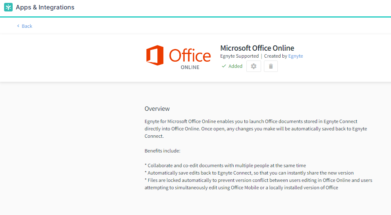Click the 'Egnyte for Microsoft Office Online enables' paragraph
This screenshot has width=391, height=215.
pyautogui.click(x=256, y=129)
